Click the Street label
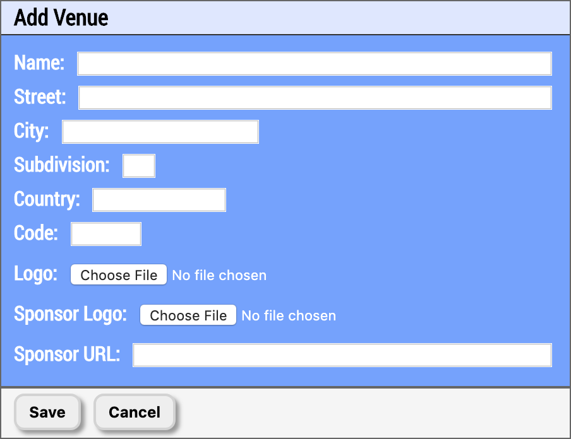The height and width of the screenshot is (439, 571). (39, 97)
